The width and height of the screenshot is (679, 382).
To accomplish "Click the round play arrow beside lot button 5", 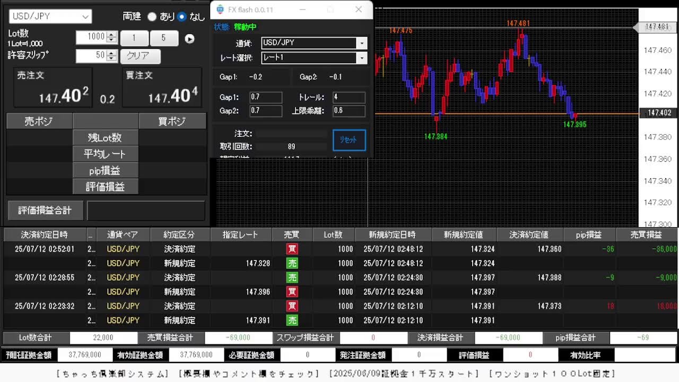I will pos(189,39).
